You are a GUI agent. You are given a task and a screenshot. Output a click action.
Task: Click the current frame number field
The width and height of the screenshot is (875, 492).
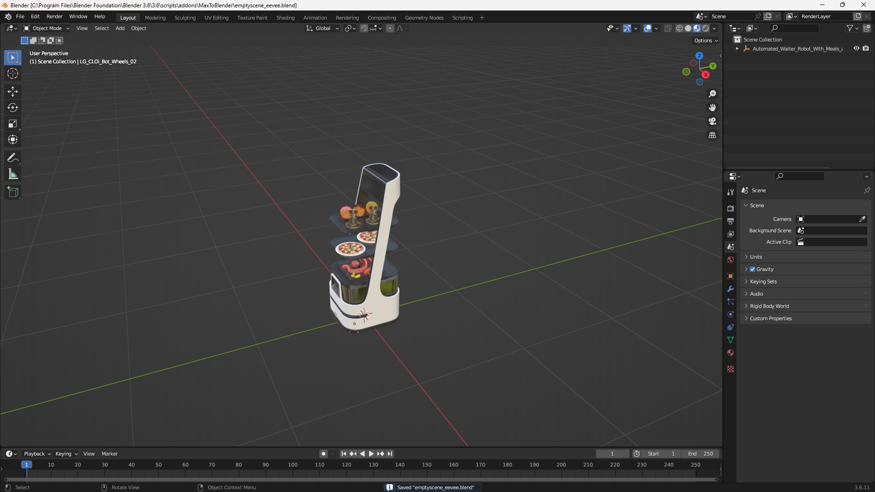612,454
